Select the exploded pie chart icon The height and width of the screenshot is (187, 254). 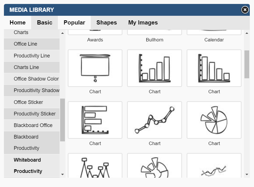point(214,120)
